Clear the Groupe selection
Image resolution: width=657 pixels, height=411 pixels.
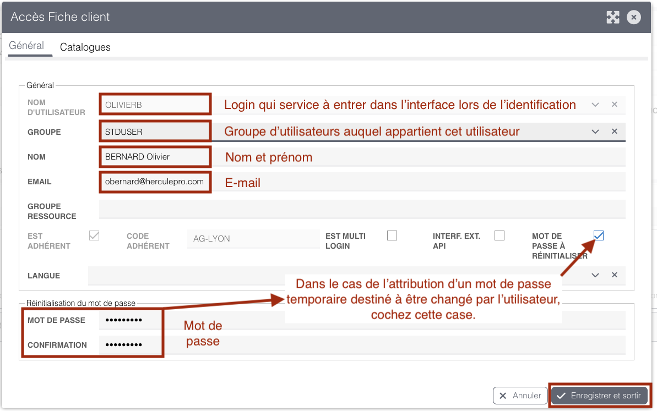[x=614, y=131]
